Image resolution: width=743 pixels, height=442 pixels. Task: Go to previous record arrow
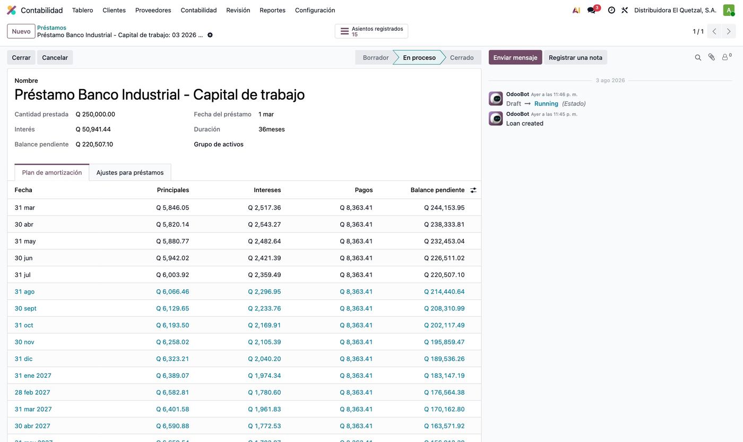(x=714, y=31)
